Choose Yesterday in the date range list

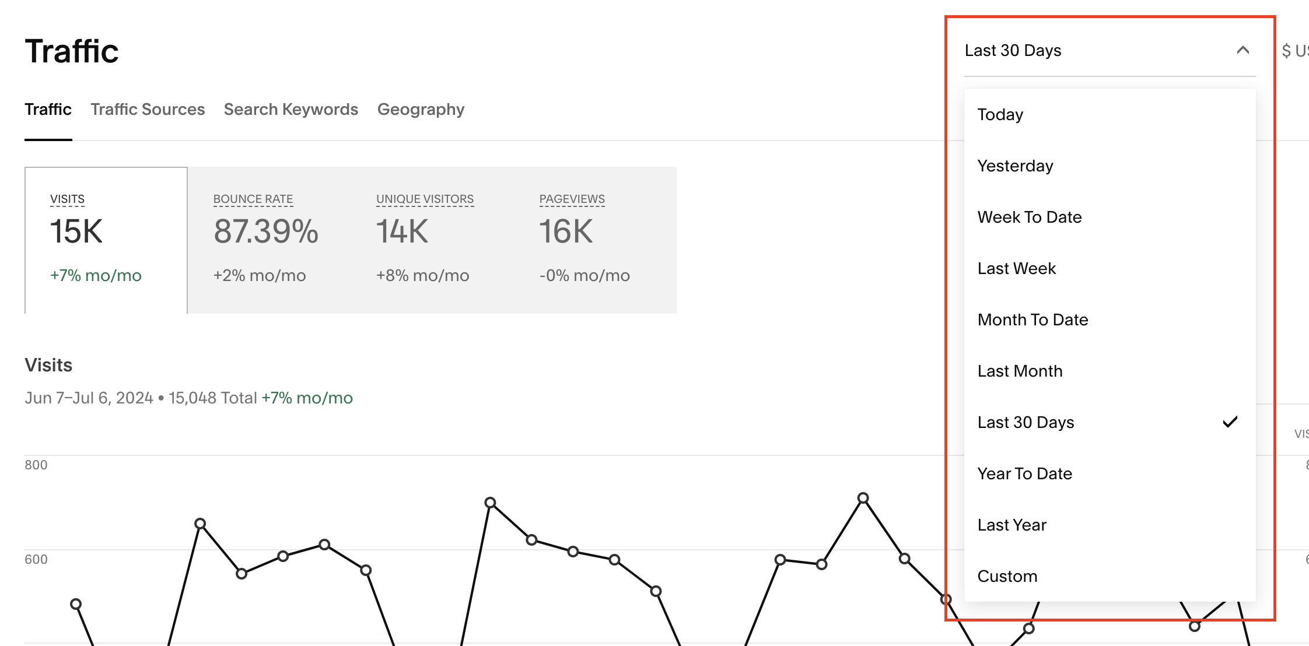(x=1109, y=166)
